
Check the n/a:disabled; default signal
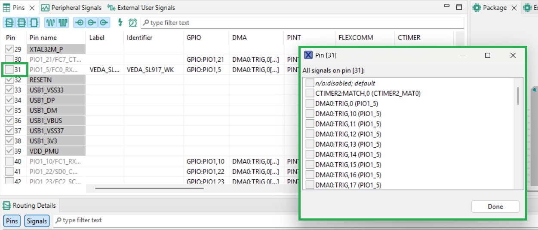(310, 83)
